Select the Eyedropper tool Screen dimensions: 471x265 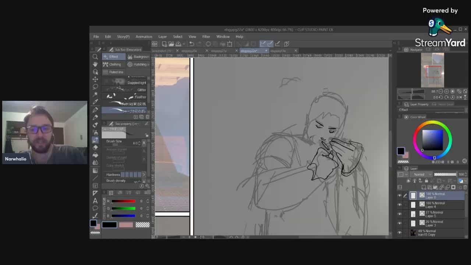[x=95, y=102]
